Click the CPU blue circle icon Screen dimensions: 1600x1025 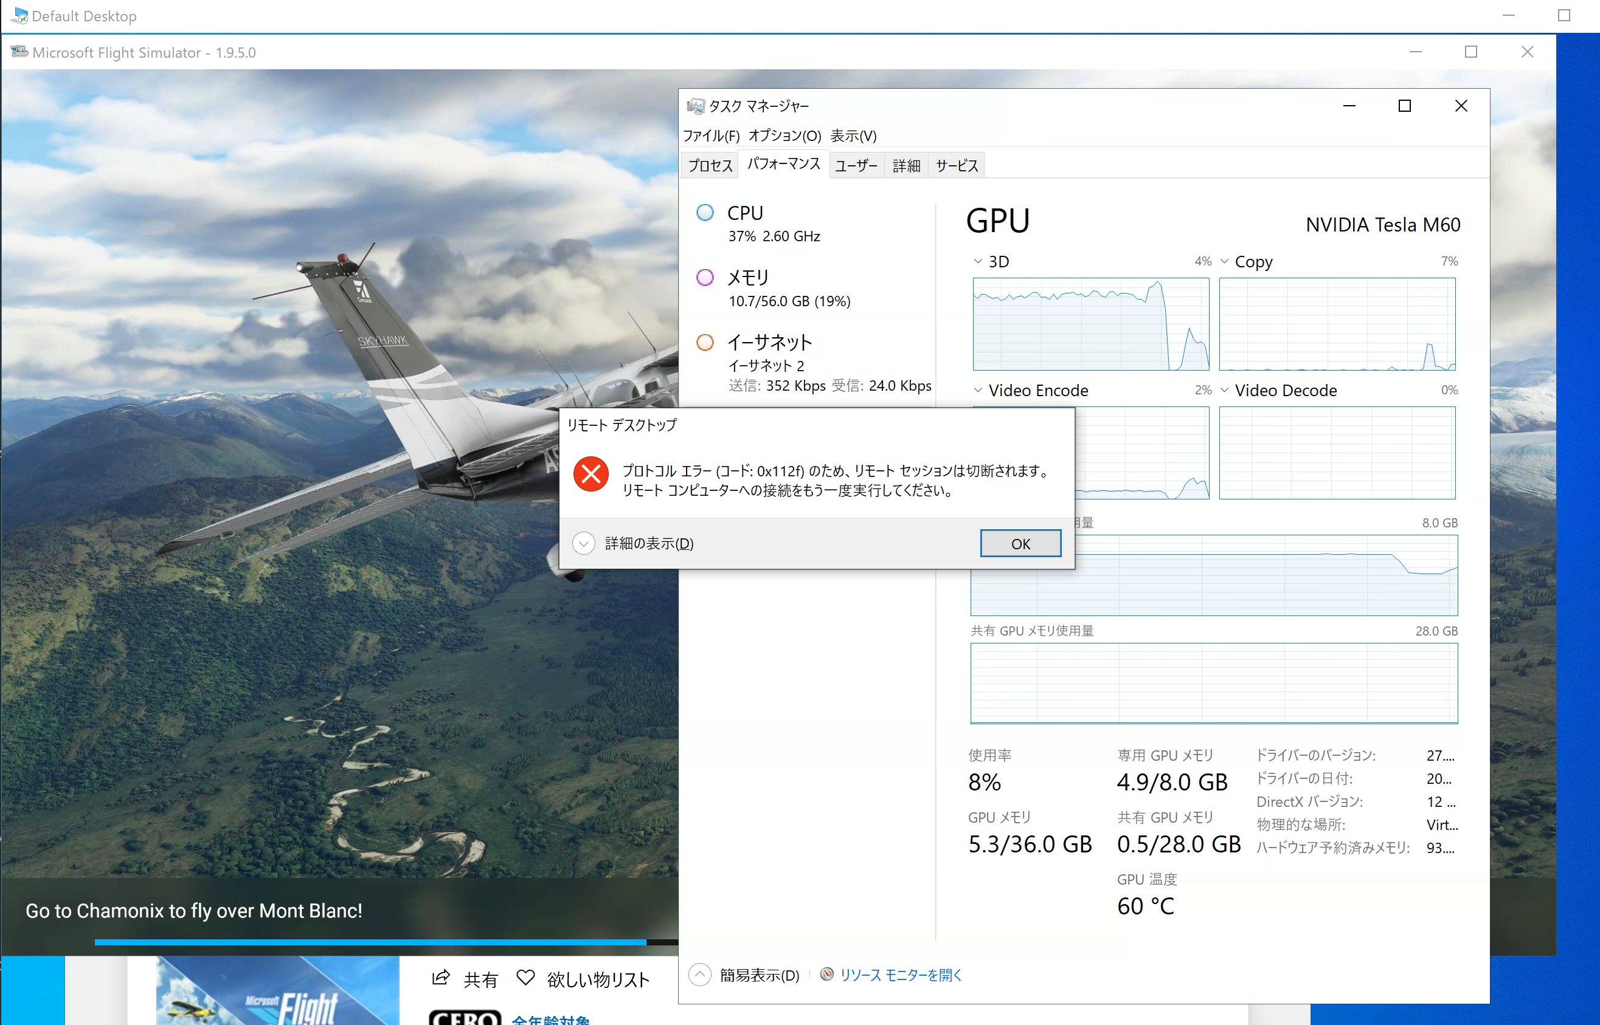(704, 212)
